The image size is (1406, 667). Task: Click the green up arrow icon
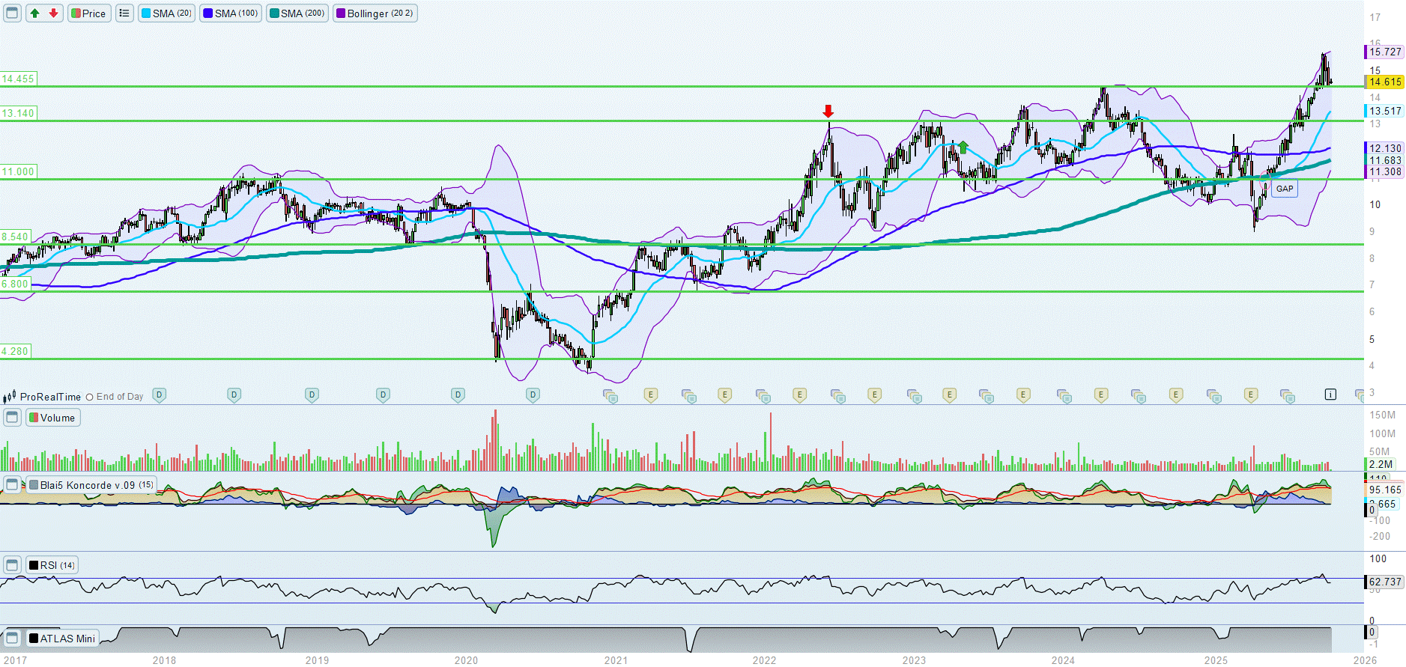[34, 13]
